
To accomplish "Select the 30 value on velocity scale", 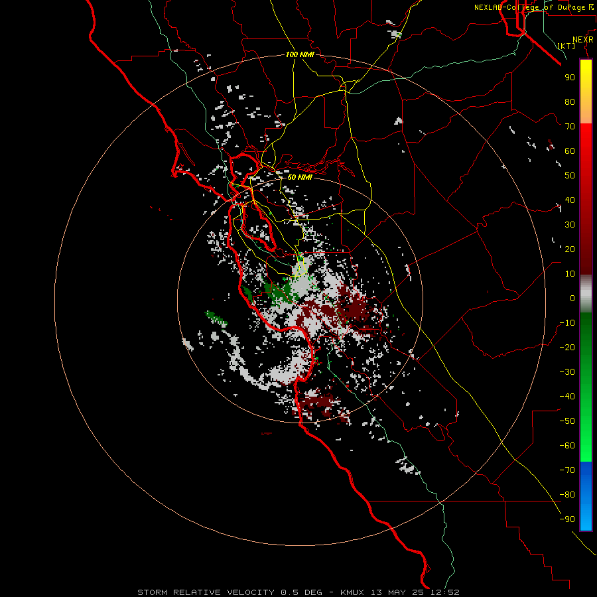I will [570, 225].
